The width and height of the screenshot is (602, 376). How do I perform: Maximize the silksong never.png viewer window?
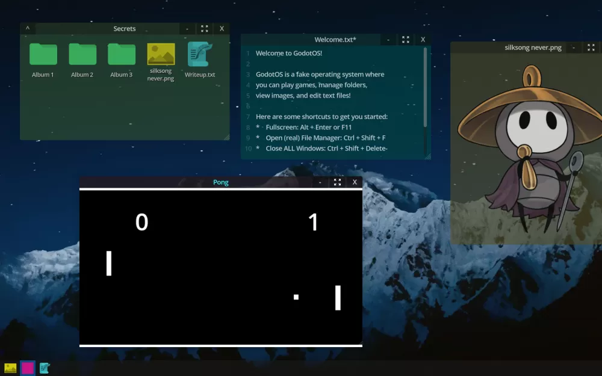(591, 48)
